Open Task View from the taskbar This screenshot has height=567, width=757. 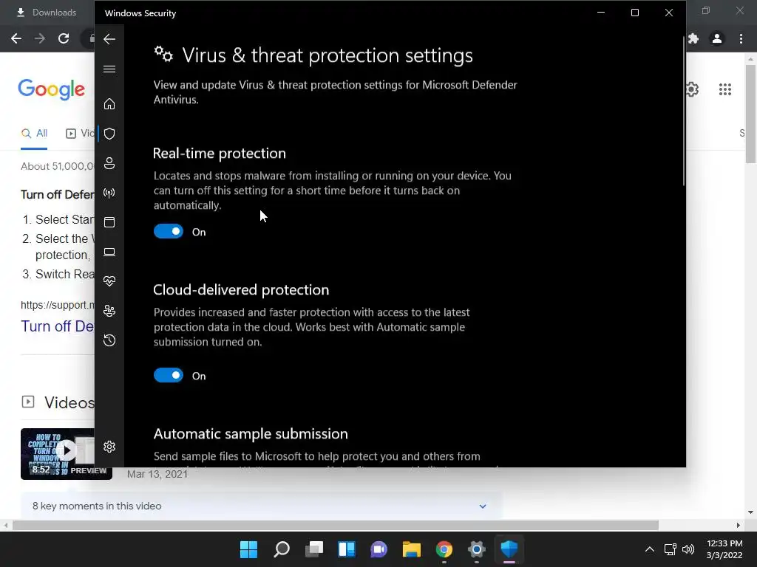[314, 549]
